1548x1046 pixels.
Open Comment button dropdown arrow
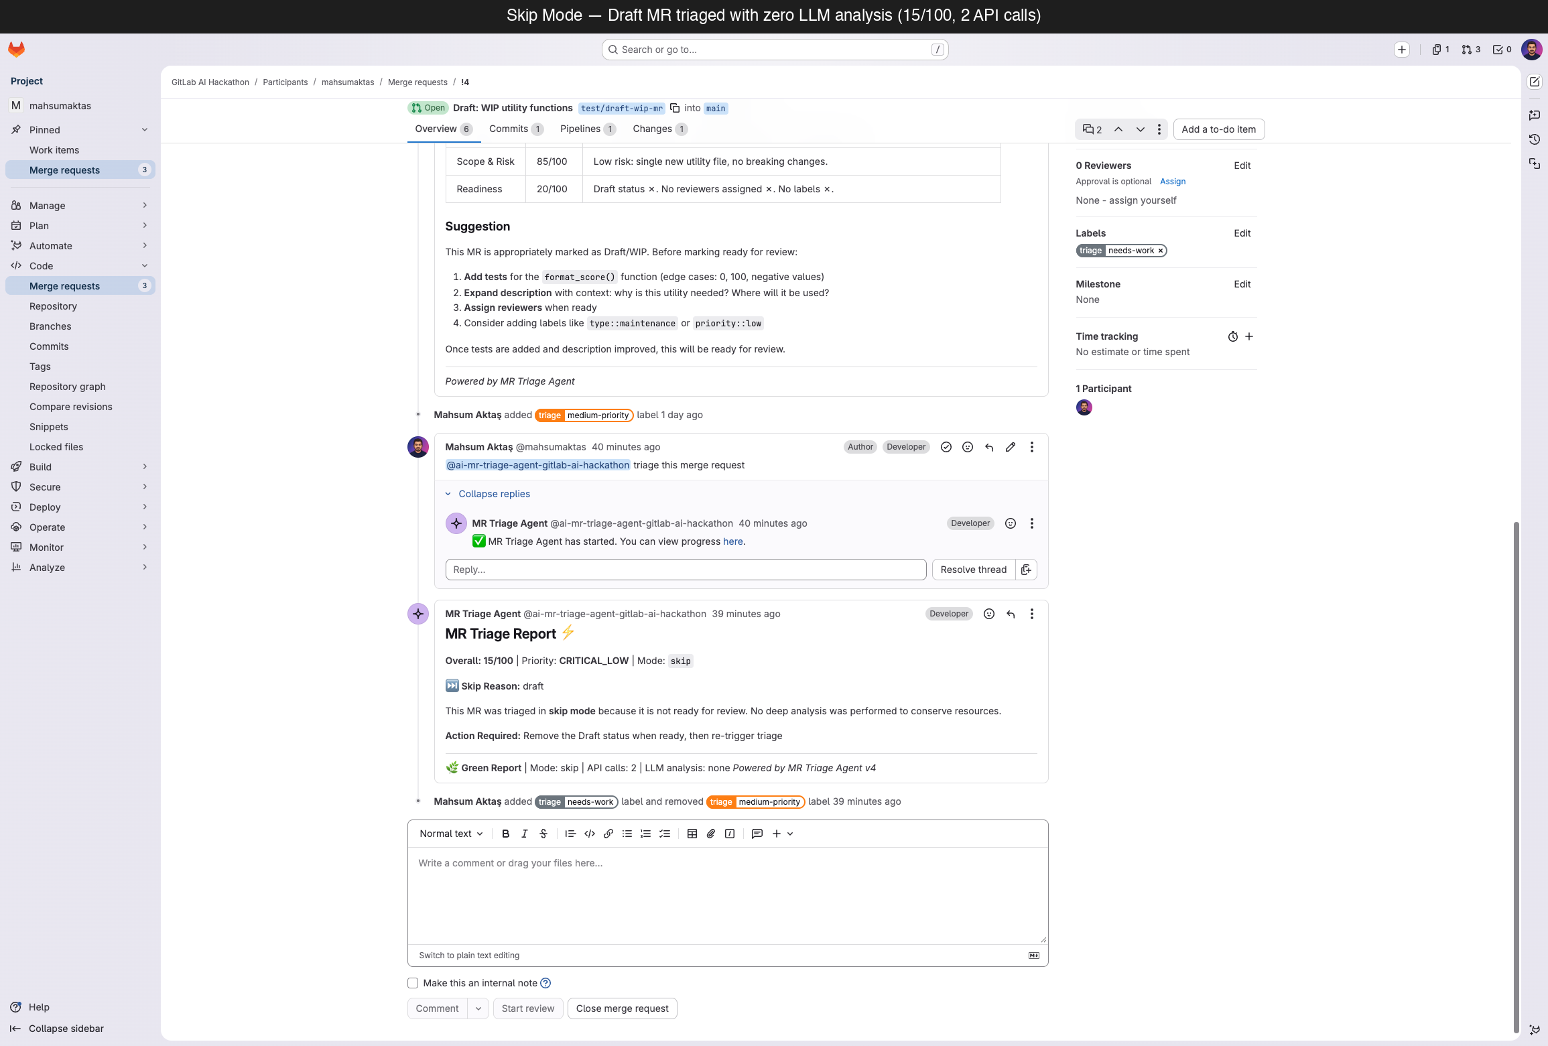(x=478, y=1008)
